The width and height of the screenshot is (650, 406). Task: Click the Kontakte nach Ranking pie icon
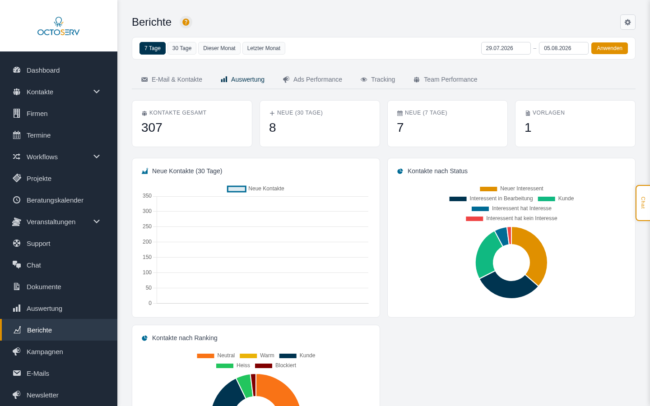click(145, 338)
